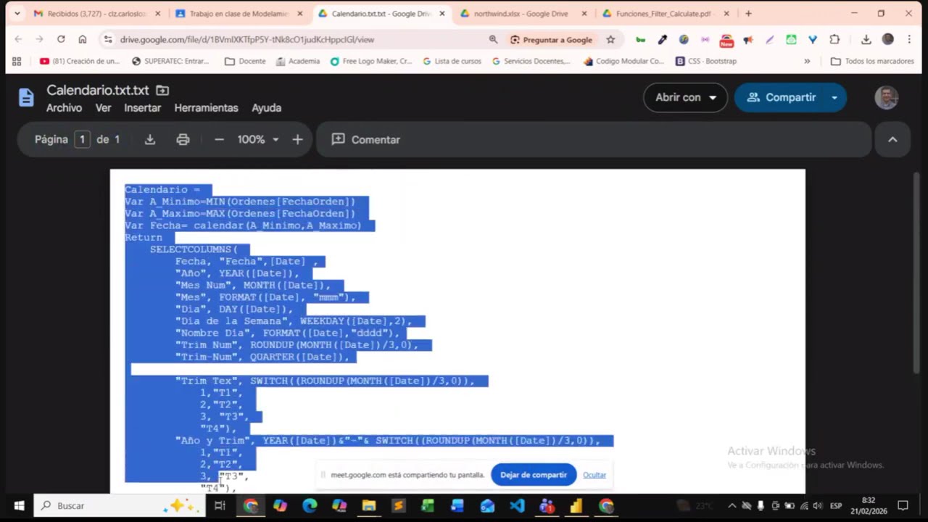Open Chrome three-dot menu
This screenshot has width=928, height=522.
coord(909,40)
